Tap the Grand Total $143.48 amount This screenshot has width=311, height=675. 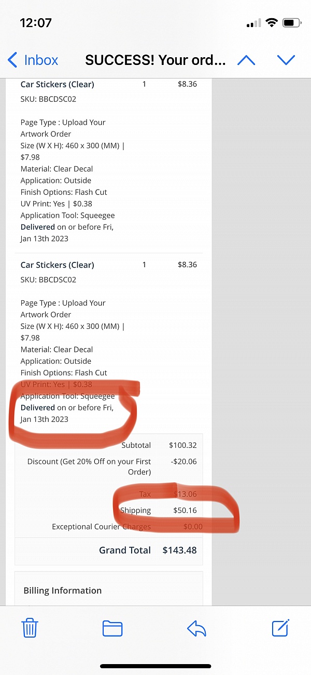pyautogui.click(x=179, y=550)
